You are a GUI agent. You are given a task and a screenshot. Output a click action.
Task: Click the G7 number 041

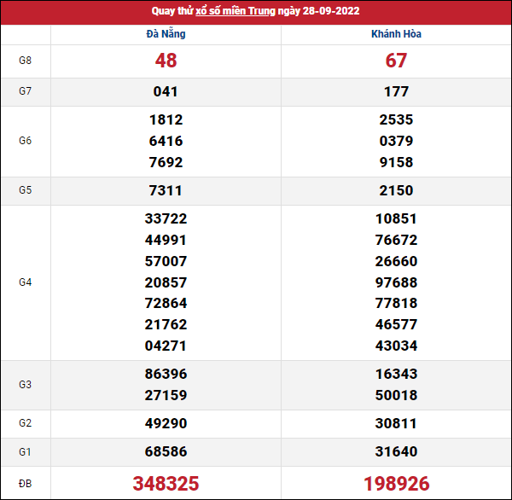166,91
